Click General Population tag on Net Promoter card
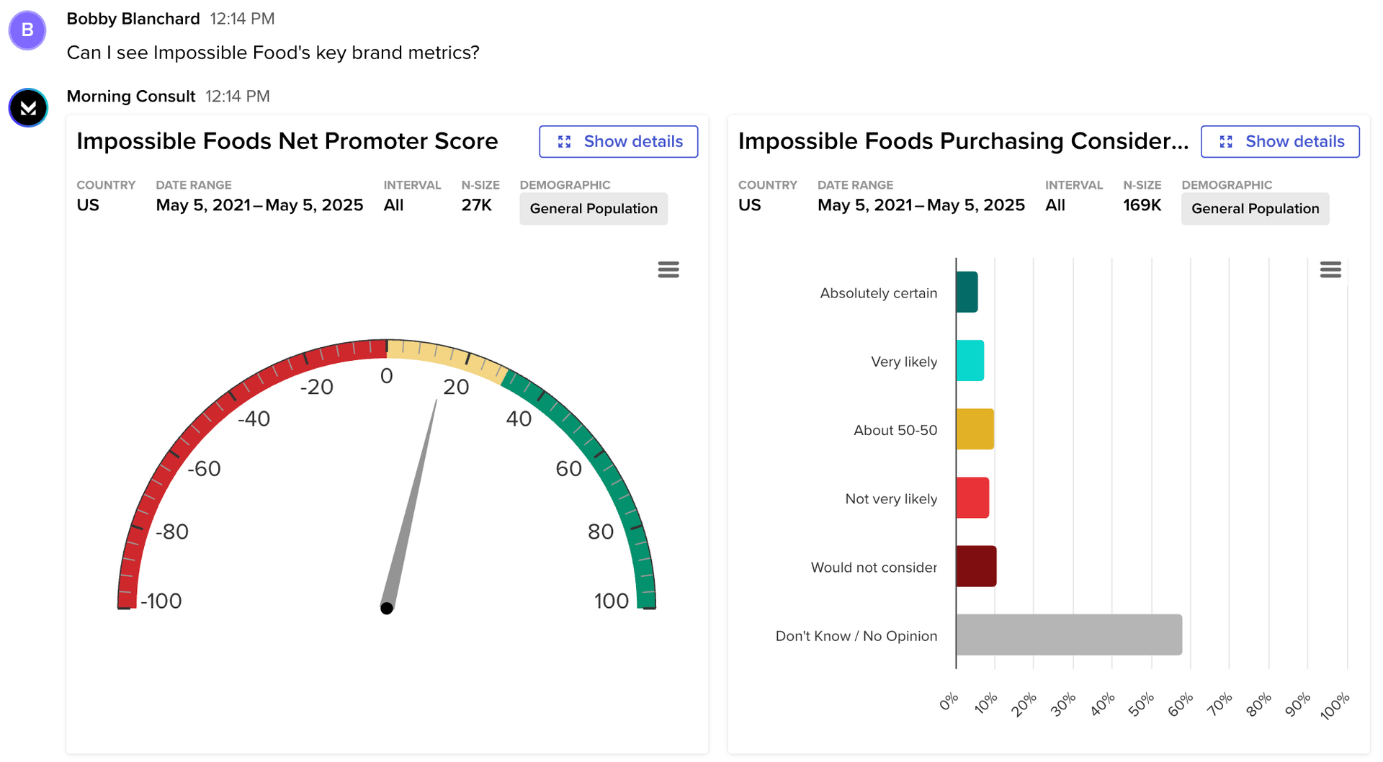 coord(594,209)
